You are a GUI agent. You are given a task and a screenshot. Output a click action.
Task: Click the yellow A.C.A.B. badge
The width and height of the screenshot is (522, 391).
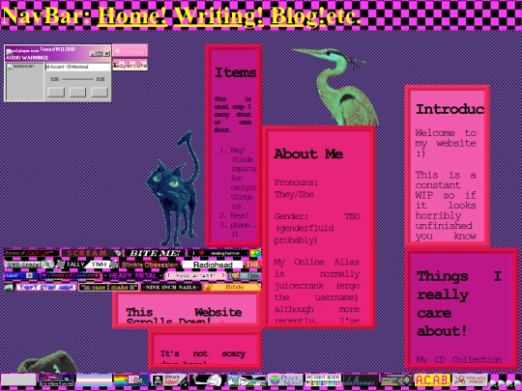(432, 380)
